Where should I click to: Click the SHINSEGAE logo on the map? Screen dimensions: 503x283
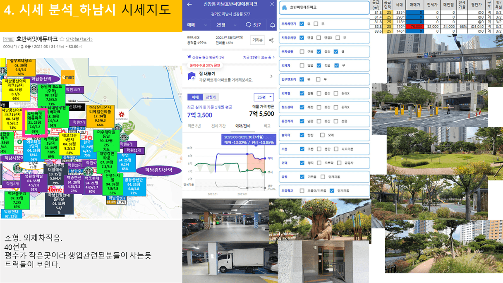tap(122, 116)
